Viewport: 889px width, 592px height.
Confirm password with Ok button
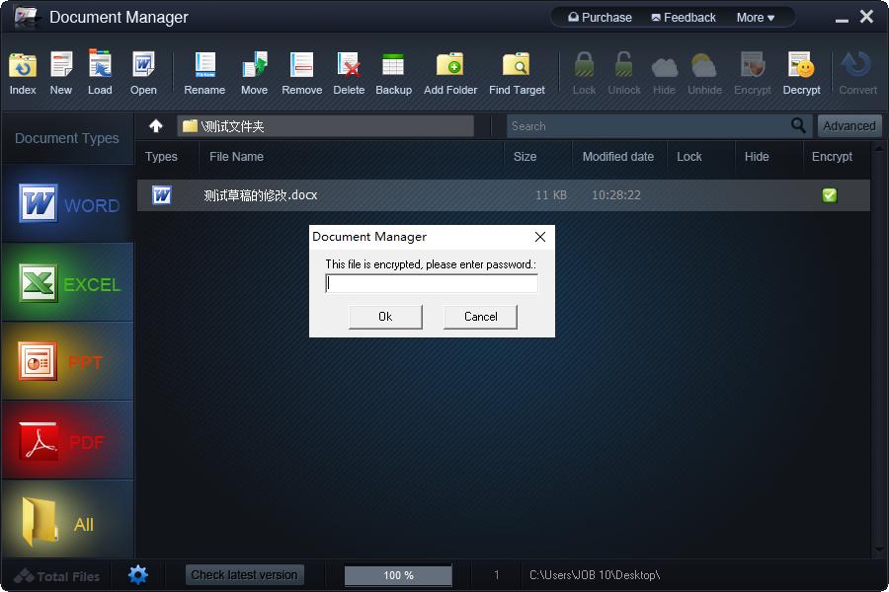point(385,317)
